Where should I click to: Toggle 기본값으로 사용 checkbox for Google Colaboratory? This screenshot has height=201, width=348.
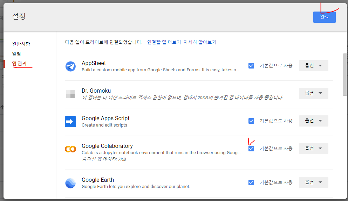(x=251, y=149)
